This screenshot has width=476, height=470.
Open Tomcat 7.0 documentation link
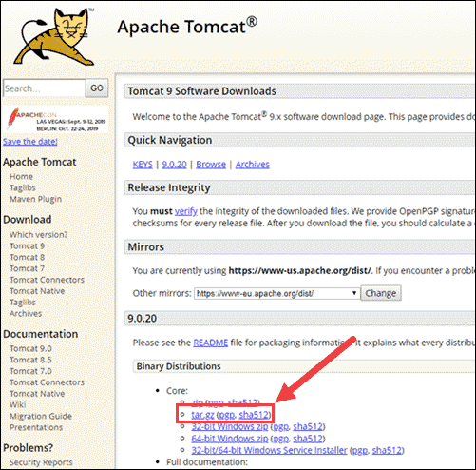point(30,371)
